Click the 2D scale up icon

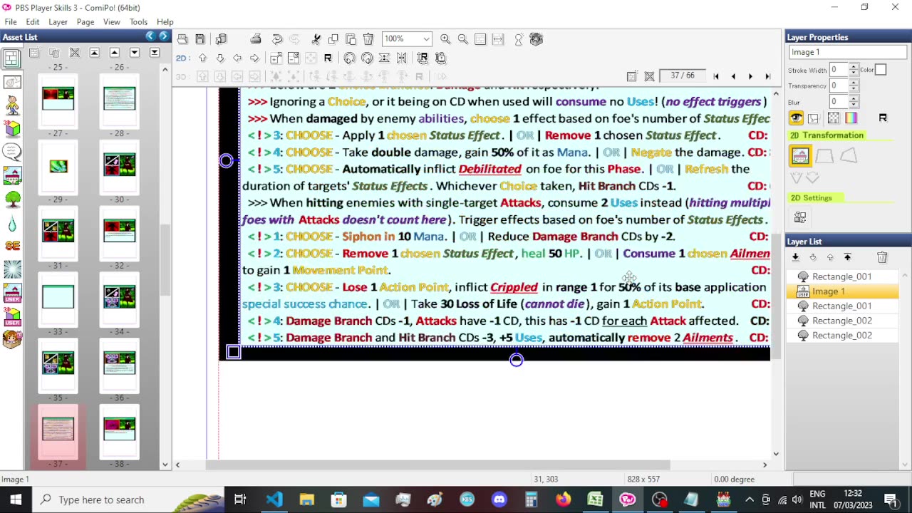point(276,58)
